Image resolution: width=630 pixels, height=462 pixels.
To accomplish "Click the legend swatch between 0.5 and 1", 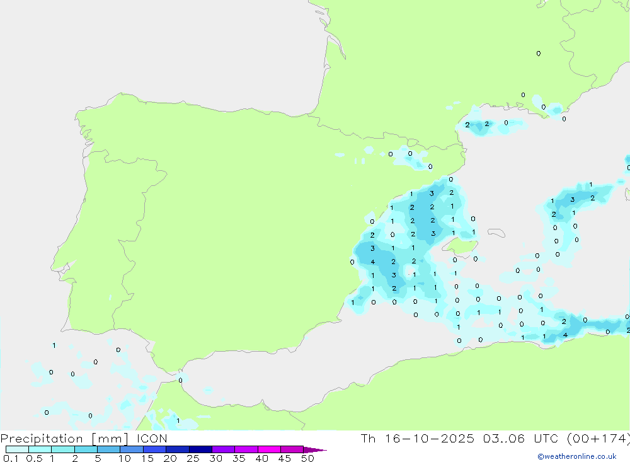I will pyautogui.click(x=40, y=449).
